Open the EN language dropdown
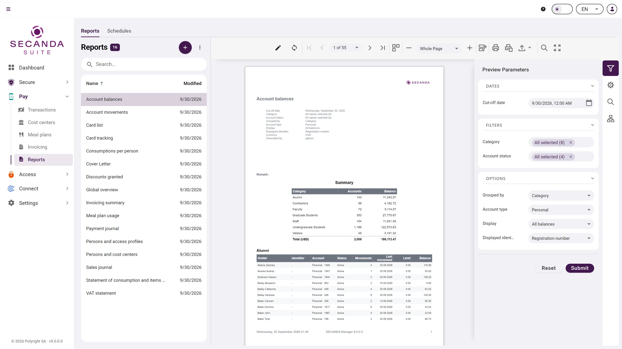The width and height of the screenshot is (622, 349). [589, 9]
